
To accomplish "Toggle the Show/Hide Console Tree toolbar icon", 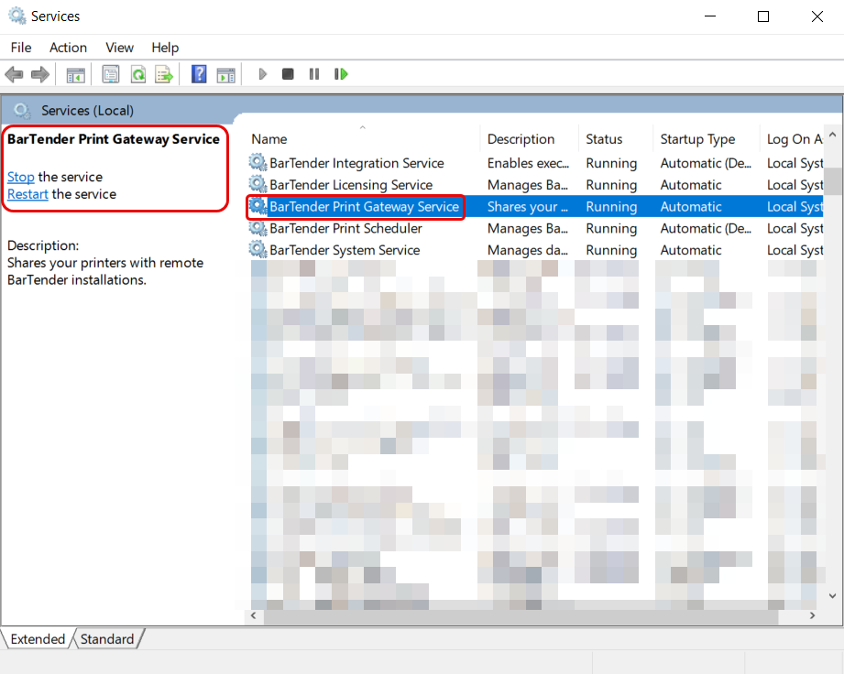I will pyautogui.click(x=76, y=75).
